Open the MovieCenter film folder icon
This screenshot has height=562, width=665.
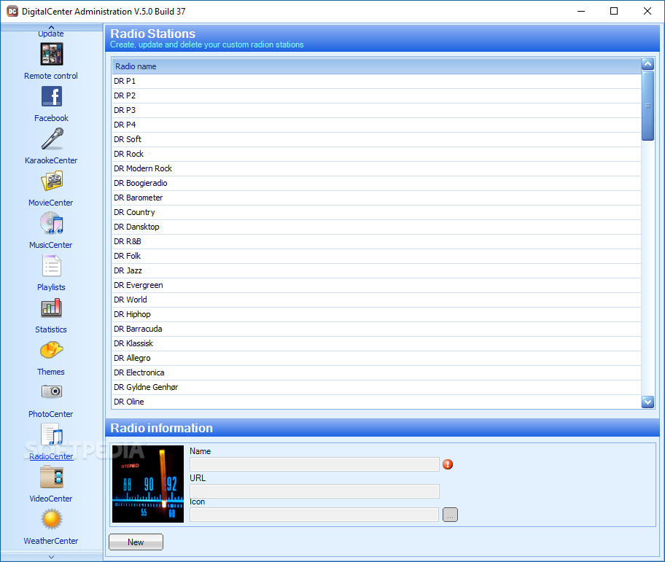pyautogui.click(x=52, y=181)
